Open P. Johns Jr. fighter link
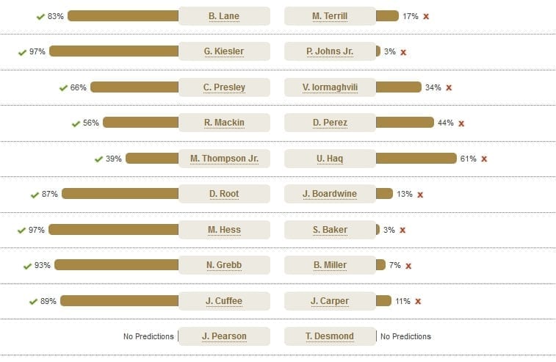The width and height of the screenshot is (556, 362). click(330, 51)
